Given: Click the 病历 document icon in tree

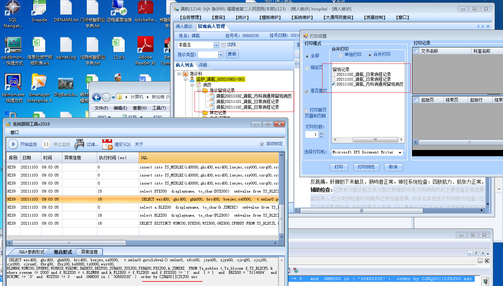Looking at the screenshot, I should pyautogui.click(x=199, y=85).
